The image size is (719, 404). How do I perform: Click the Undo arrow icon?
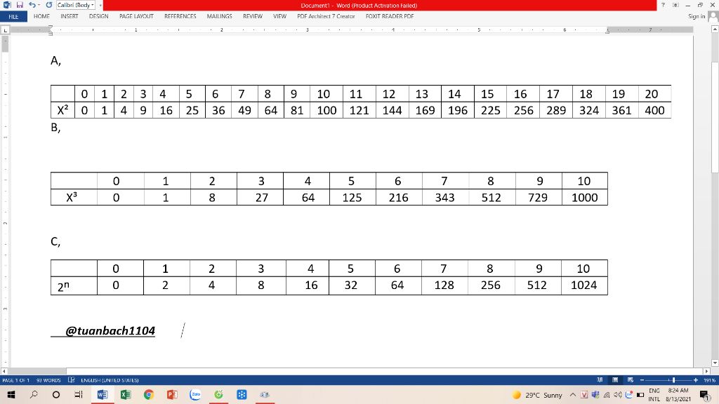click(32, 5)
